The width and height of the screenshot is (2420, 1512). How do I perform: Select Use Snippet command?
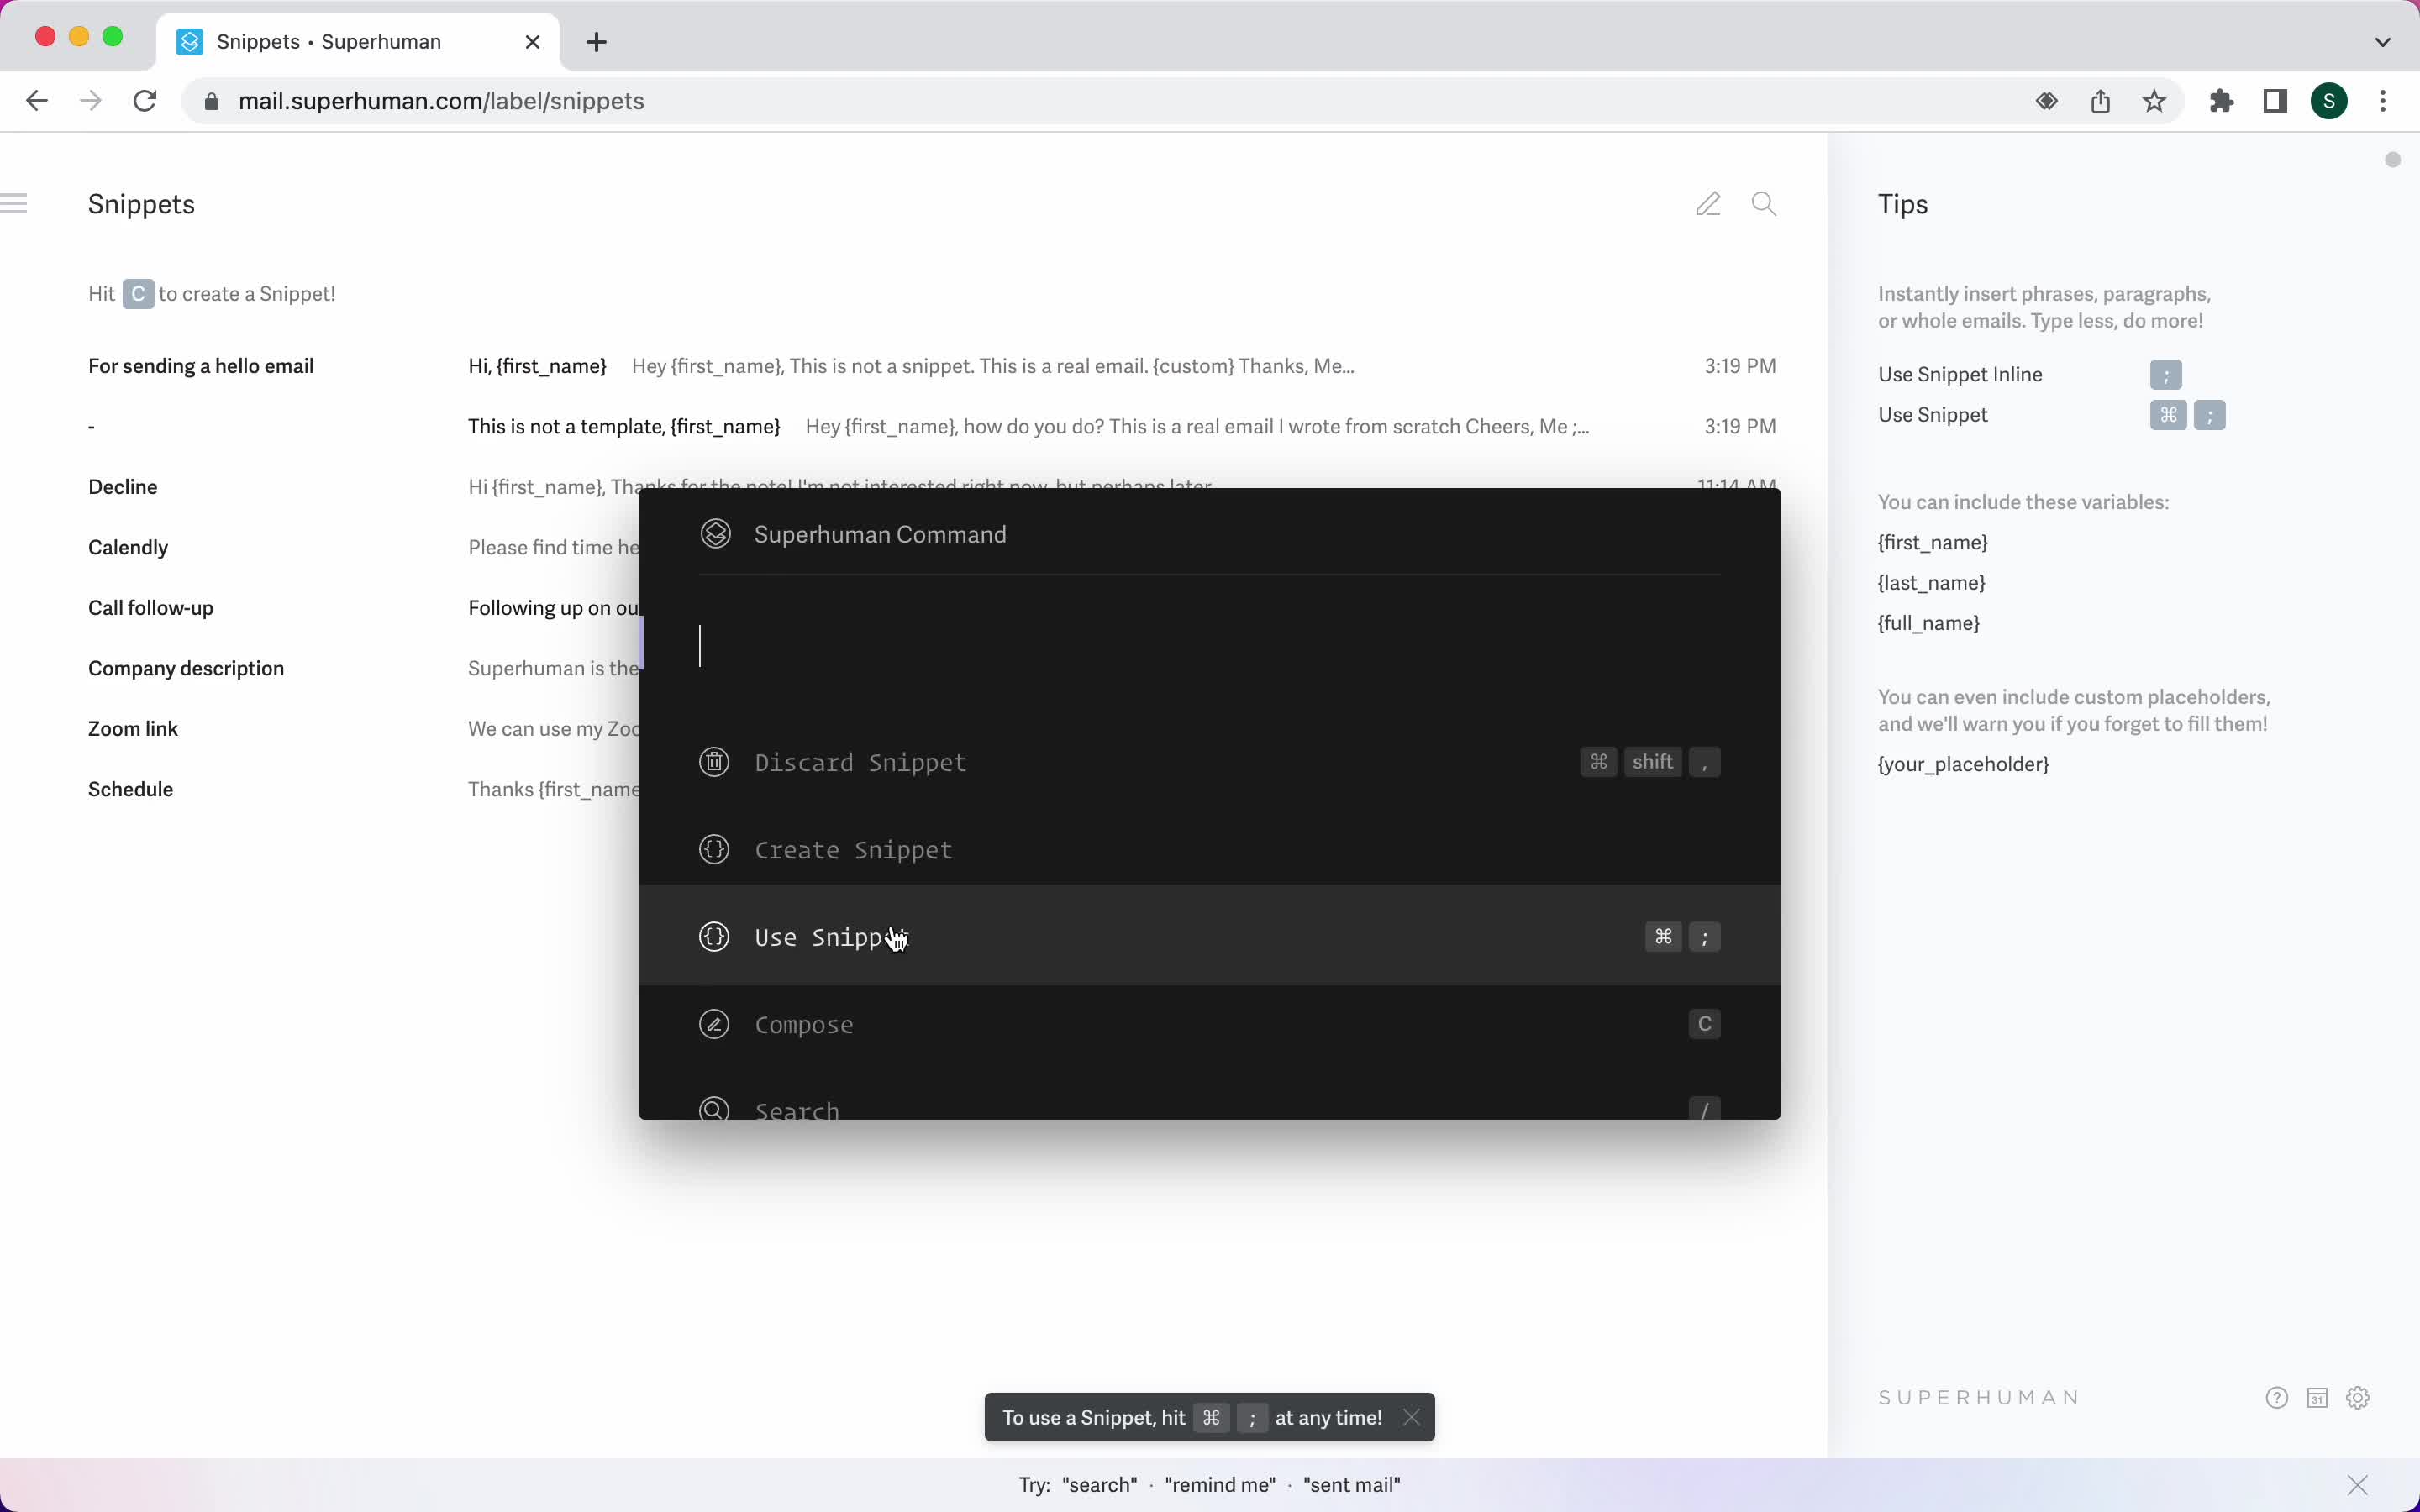(x=1209, y=937)
